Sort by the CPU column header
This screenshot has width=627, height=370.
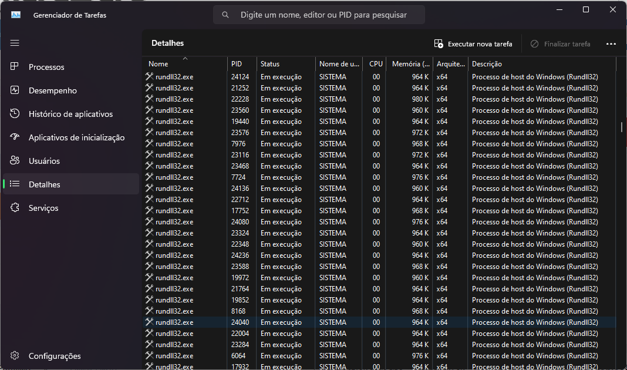point(375,63)
